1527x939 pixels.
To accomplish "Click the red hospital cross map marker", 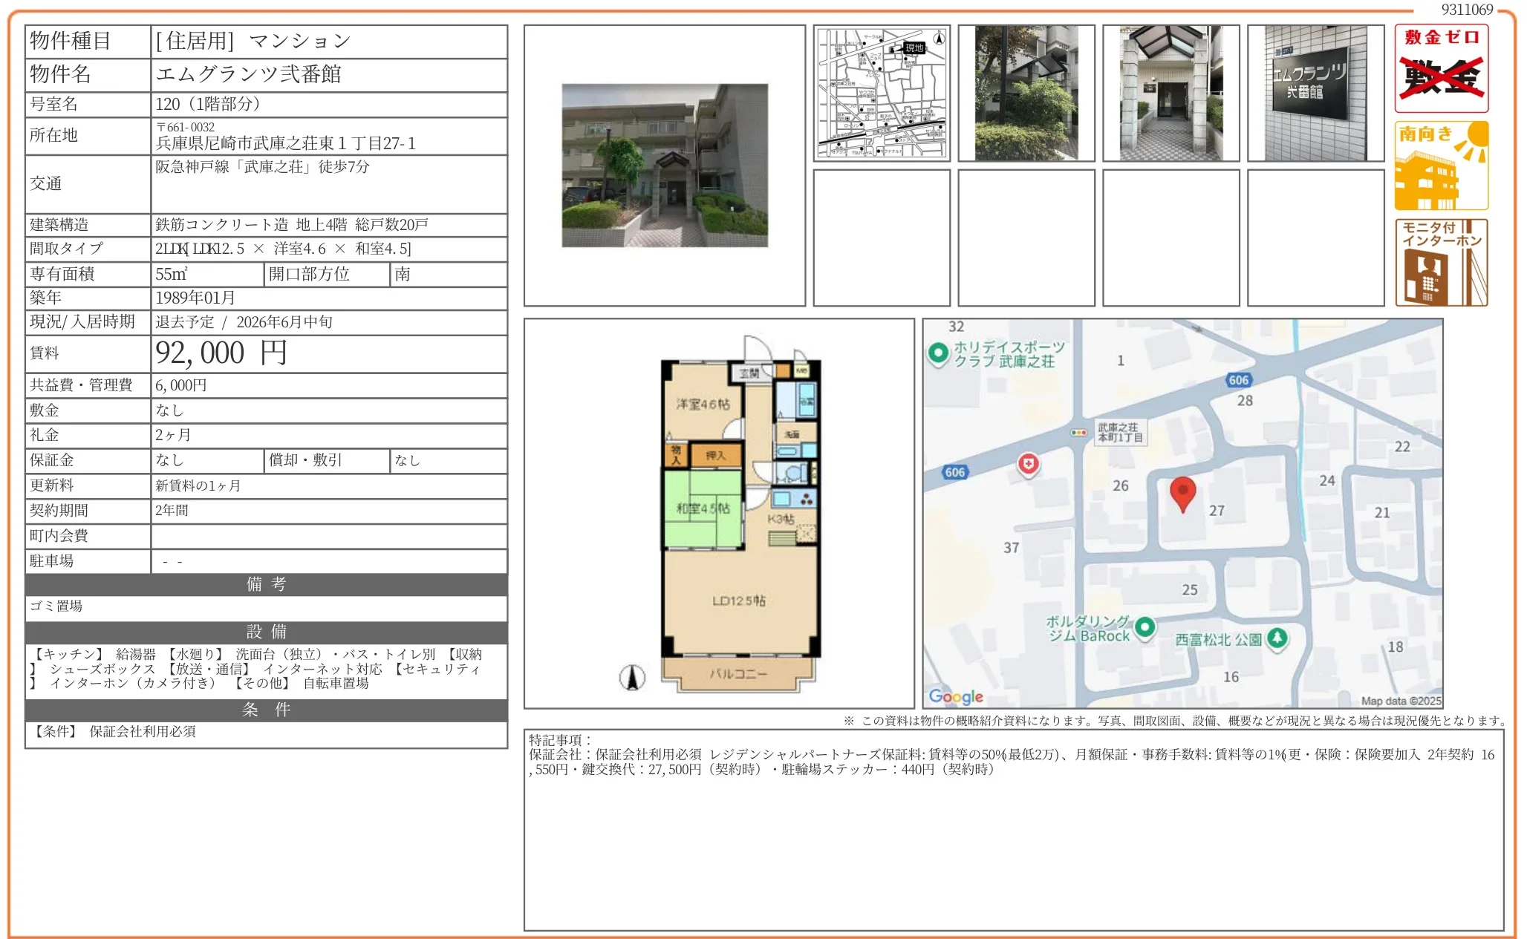I will 1028,465.
